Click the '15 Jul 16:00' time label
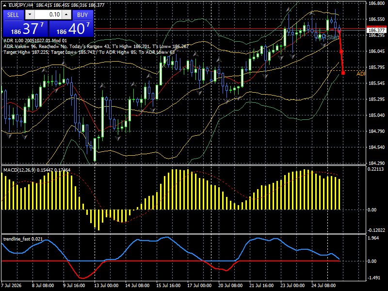This screenshot has width=388, height=291. pos(168,285)
